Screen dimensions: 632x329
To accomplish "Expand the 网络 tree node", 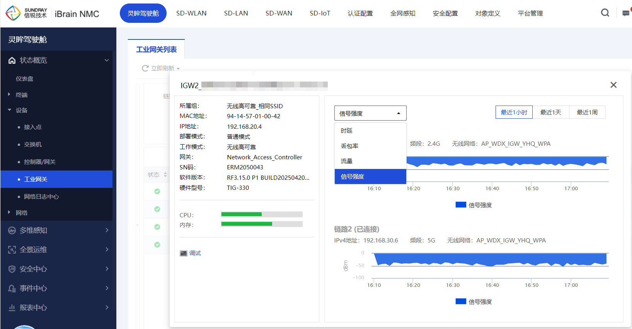I will tap(9, 212).
